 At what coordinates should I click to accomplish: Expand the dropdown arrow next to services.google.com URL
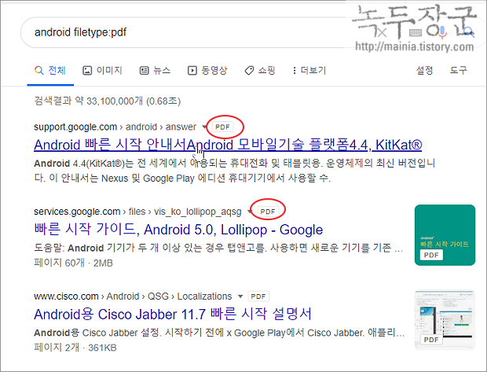tap(249, 212)
